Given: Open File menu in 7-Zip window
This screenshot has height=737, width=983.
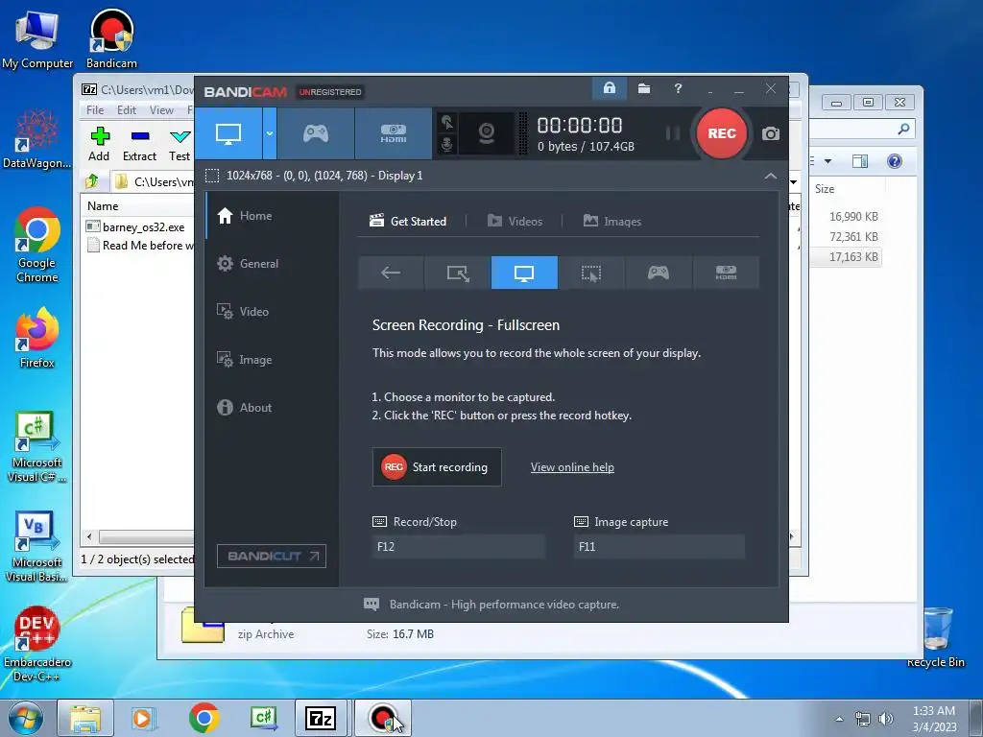Looking at the screenshot, I should (x=95, y=110).
